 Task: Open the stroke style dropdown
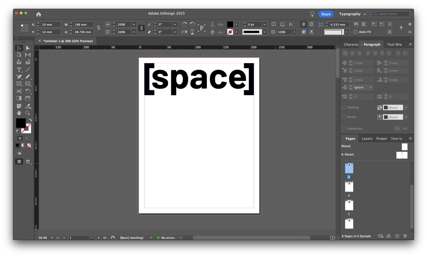(x=265, y=32)
